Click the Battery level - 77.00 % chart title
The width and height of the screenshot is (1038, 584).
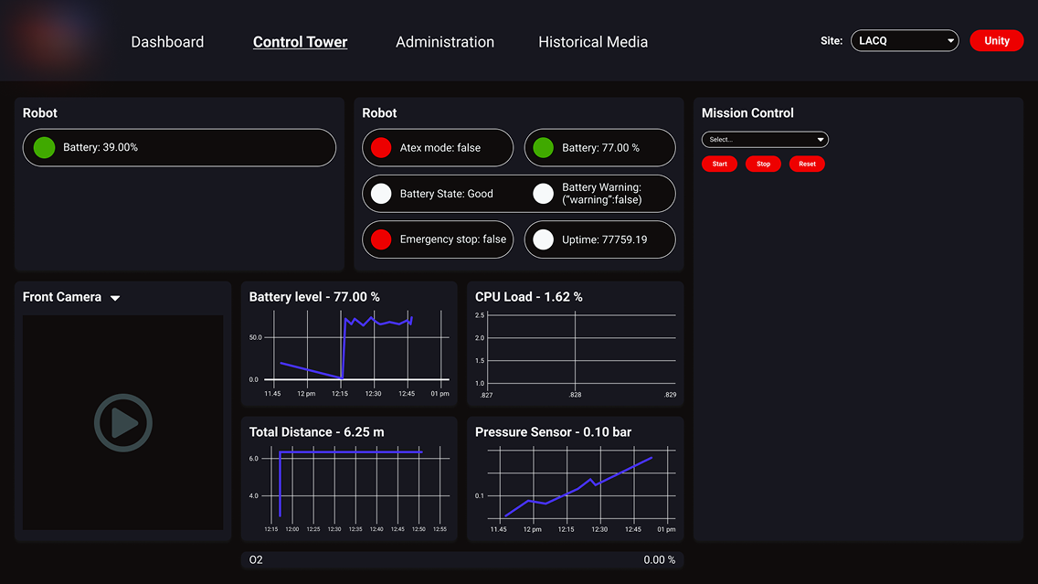(x=314, y=297)
